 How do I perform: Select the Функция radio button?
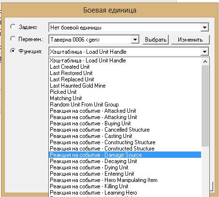pos(13,51)
